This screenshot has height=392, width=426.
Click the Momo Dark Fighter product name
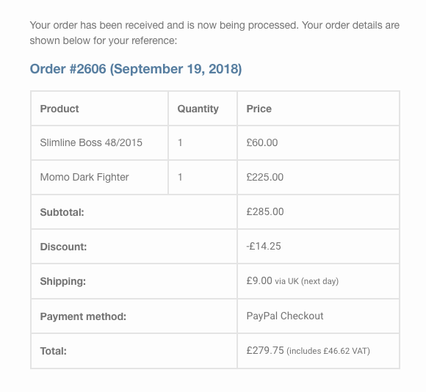pos(84,177)
